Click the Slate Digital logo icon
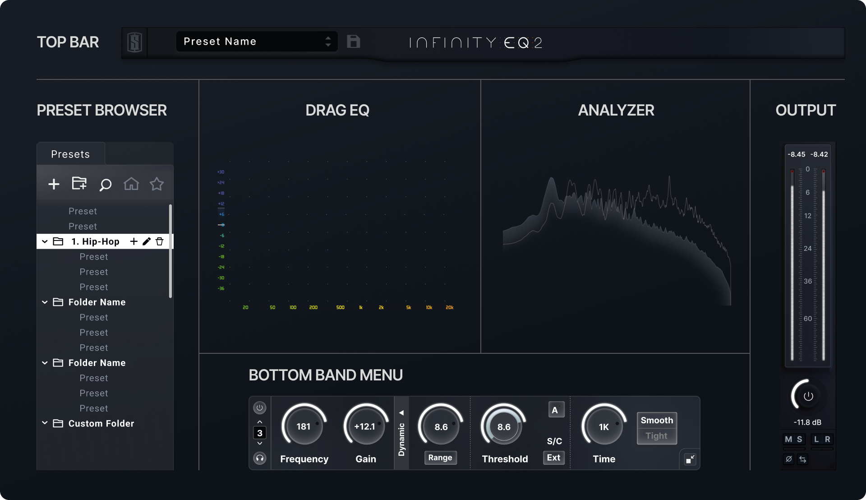The image size is (866, 500). coord(134,42)
